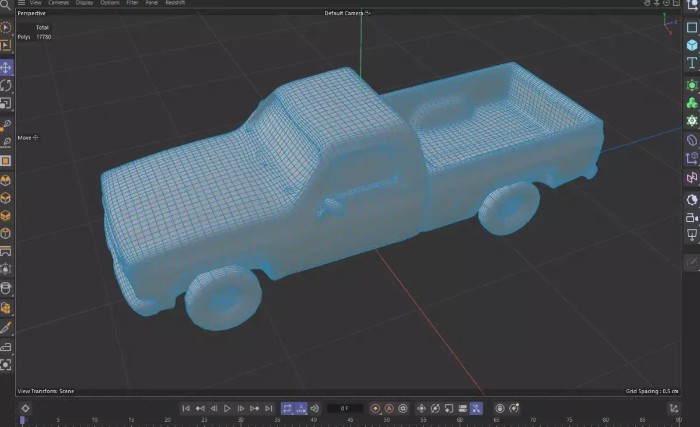Viewport: 700px width, 427px height.
Task: Play the animation forwards
Action: 228,408
